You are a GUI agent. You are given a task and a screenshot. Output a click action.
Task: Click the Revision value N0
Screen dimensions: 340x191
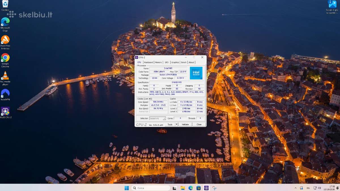199,89
